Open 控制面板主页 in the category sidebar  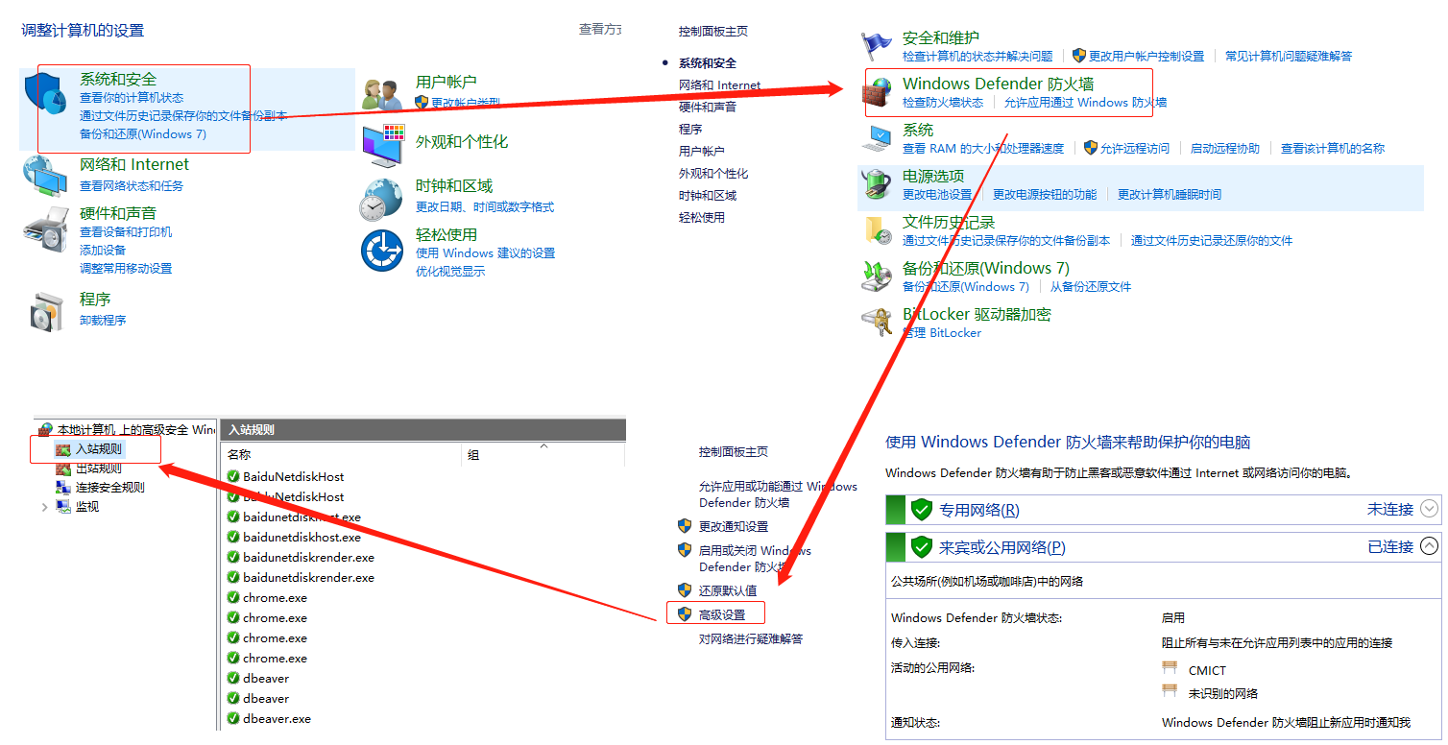[712, 32]
